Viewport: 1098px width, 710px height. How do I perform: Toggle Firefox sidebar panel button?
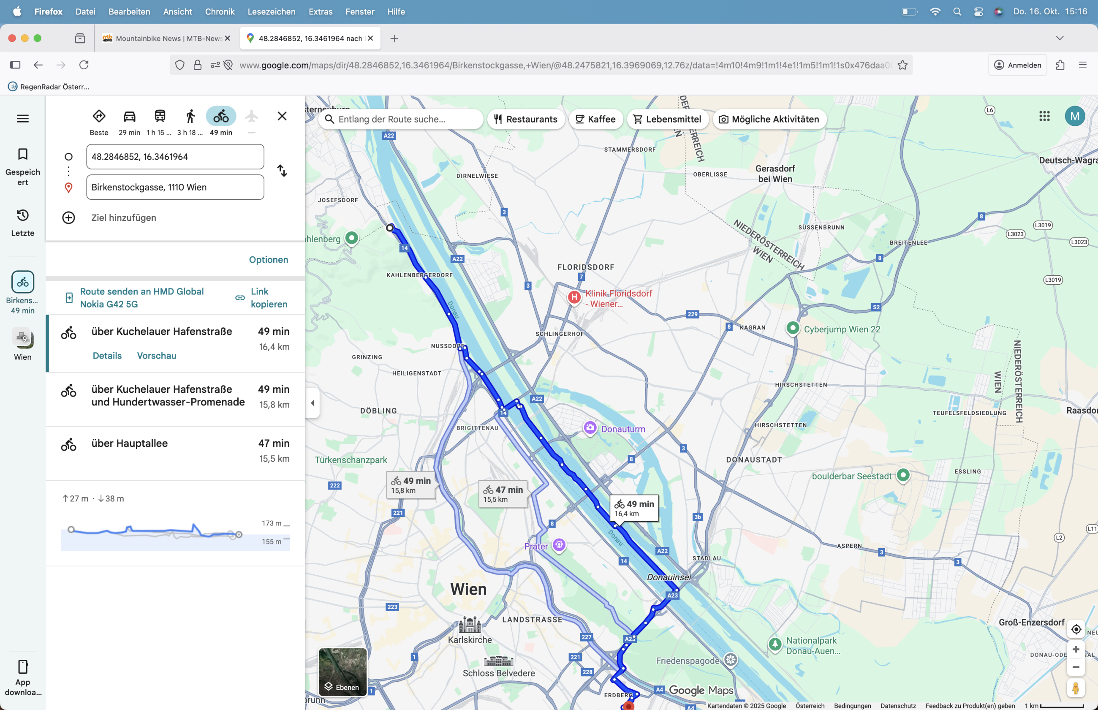click(x=15, y=65)
